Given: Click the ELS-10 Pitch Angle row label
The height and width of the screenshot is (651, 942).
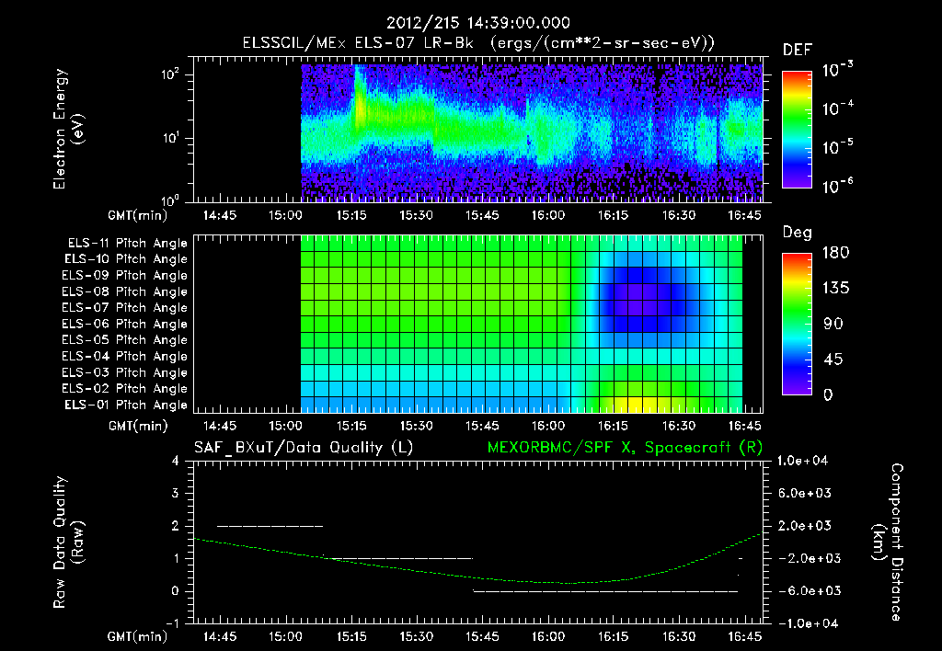Looking at the screenshot, I should [126, 259].
